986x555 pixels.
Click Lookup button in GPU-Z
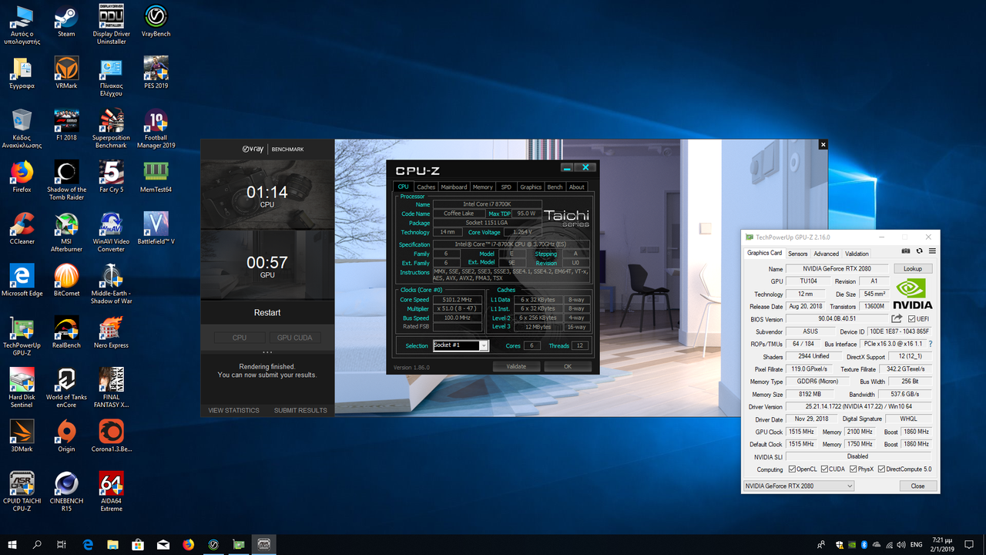tap(912, 269)
